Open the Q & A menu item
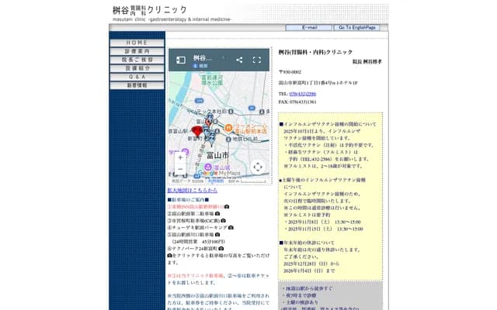The width and height of the screenshot is (497, 310). pos(137,77)
